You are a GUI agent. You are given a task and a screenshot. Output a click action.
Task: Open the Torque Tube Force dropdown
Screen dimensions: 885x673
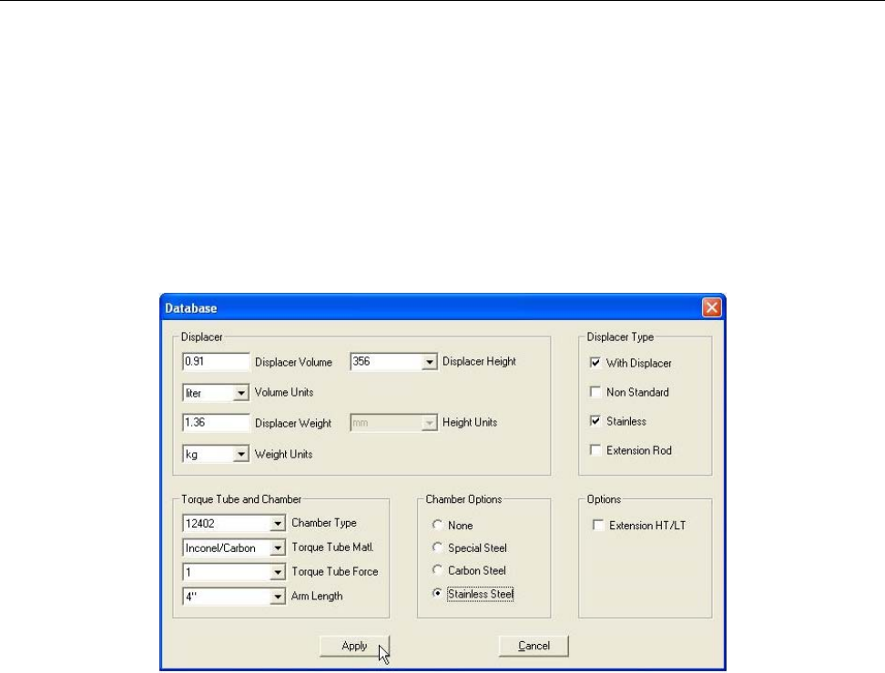click(x=277, y=572)
